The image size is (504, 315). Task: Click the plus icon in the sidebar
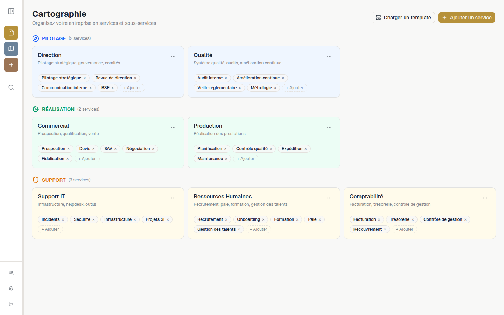[11, 65]
